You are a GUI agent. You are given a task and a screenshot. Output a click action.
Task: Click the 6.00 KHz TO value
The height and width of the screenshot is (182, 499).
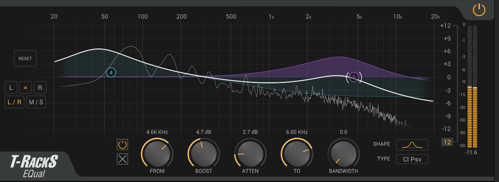(296, 132)
